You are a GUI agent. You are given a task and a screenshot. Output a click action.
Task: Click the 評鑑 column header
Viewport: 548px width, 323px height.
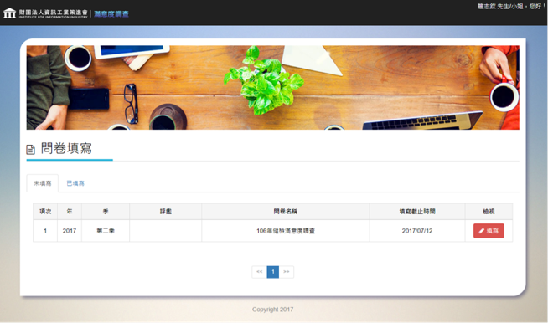(x=166, y=211)
